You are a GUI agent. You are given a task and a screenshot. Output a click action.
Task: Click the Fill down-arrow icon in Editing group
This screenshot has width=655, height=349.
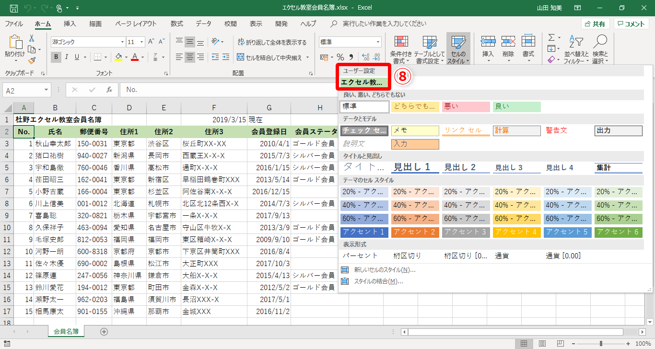point(551,48)
